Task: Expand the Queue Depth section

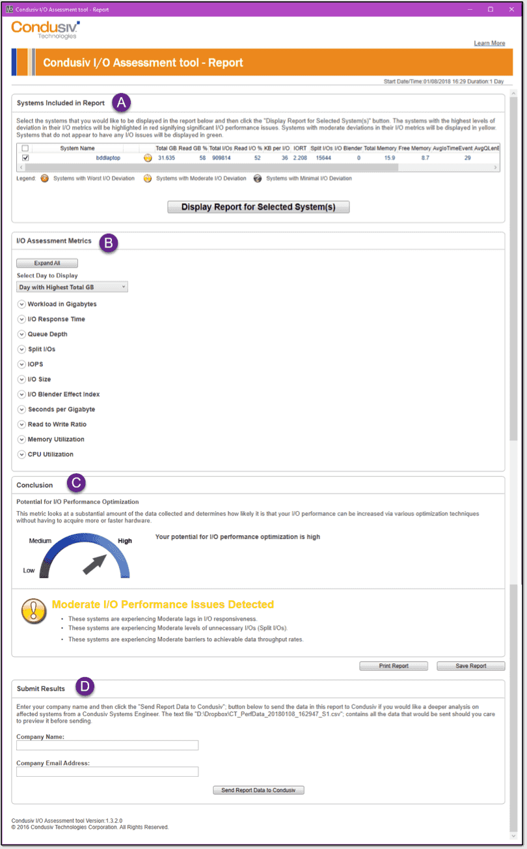Action: tap(21, 334)
